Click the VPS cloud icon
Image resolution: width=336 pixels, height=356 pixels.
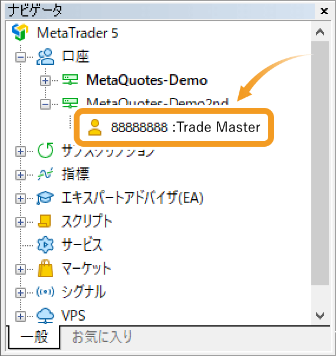(x=45, y=315)
